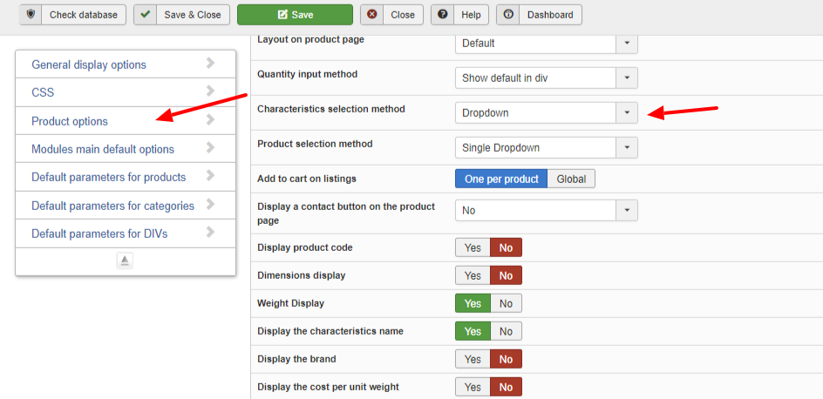Open Characteristics selection method dropdown
The width and height of the screenshot is (823, 399).
click(627, 112)
